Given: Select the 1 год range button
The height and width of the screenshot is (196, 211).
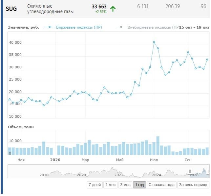Looking at the screenshot, I should 139,185.
